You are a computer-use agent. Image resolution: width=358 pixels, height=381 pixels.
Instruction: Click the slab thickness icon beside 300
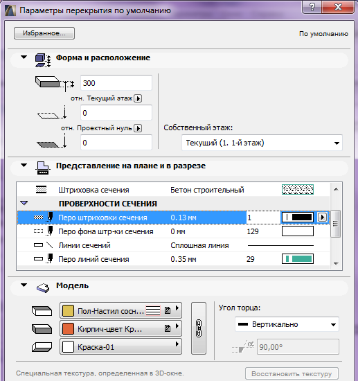coord(55,83)
